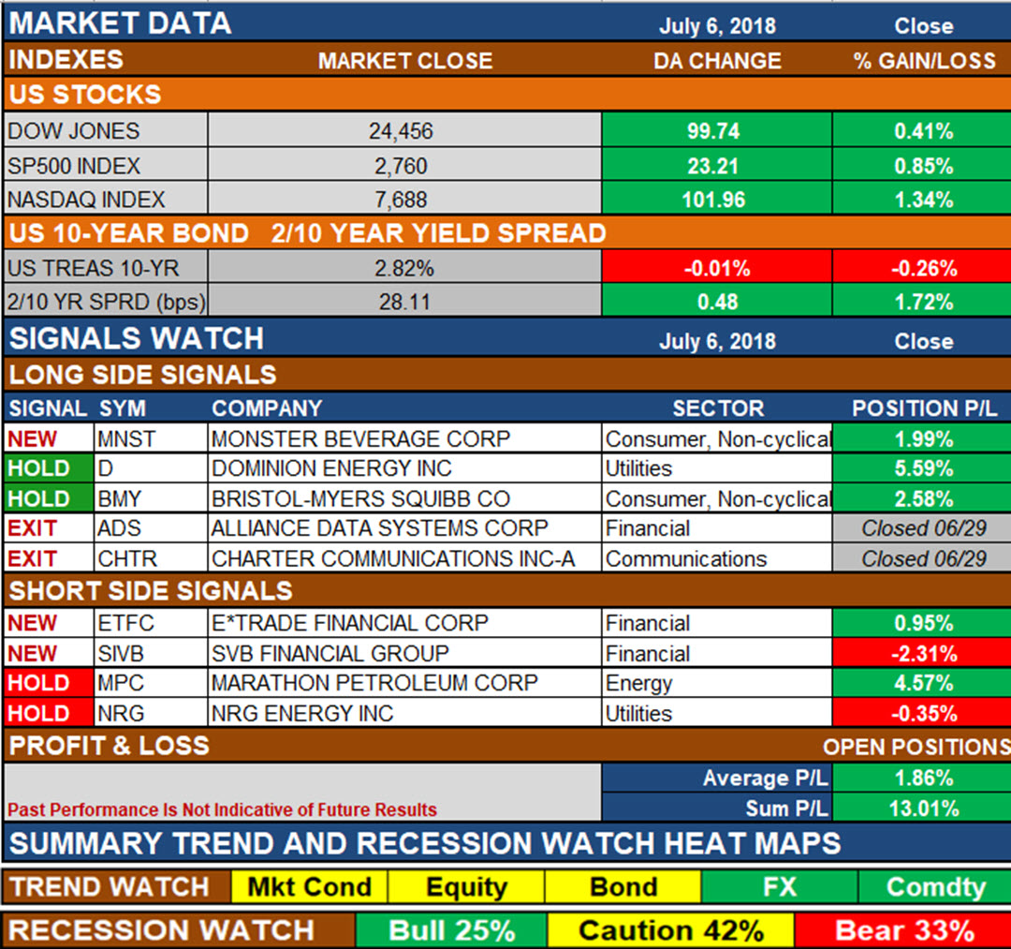Screen dimensions: 1011x949
Task: Select Dow Jones gain 0.41%
Action: (x=924, y=131)
